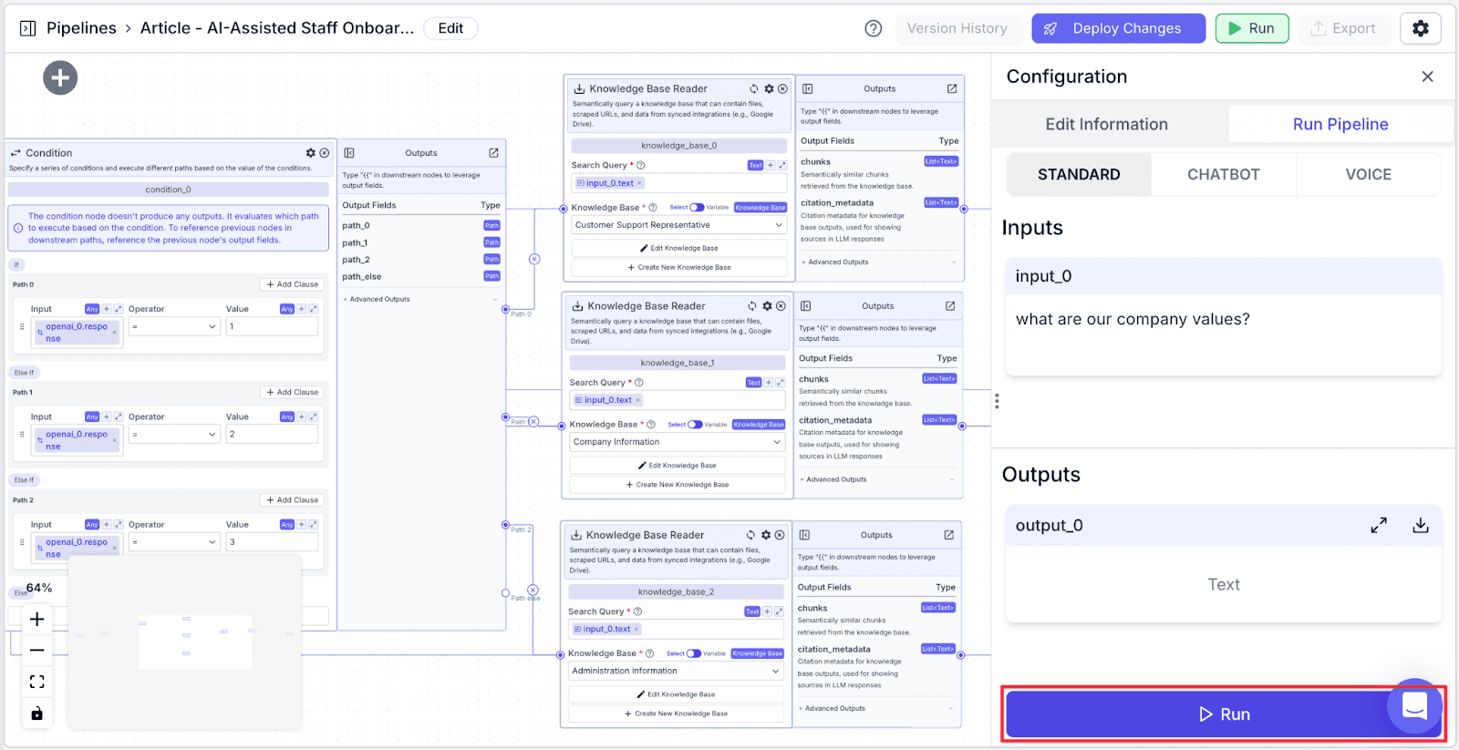The image size is (1459, 750).
Task: Select the STANDARD mode tab
Action: (1079, 174)
